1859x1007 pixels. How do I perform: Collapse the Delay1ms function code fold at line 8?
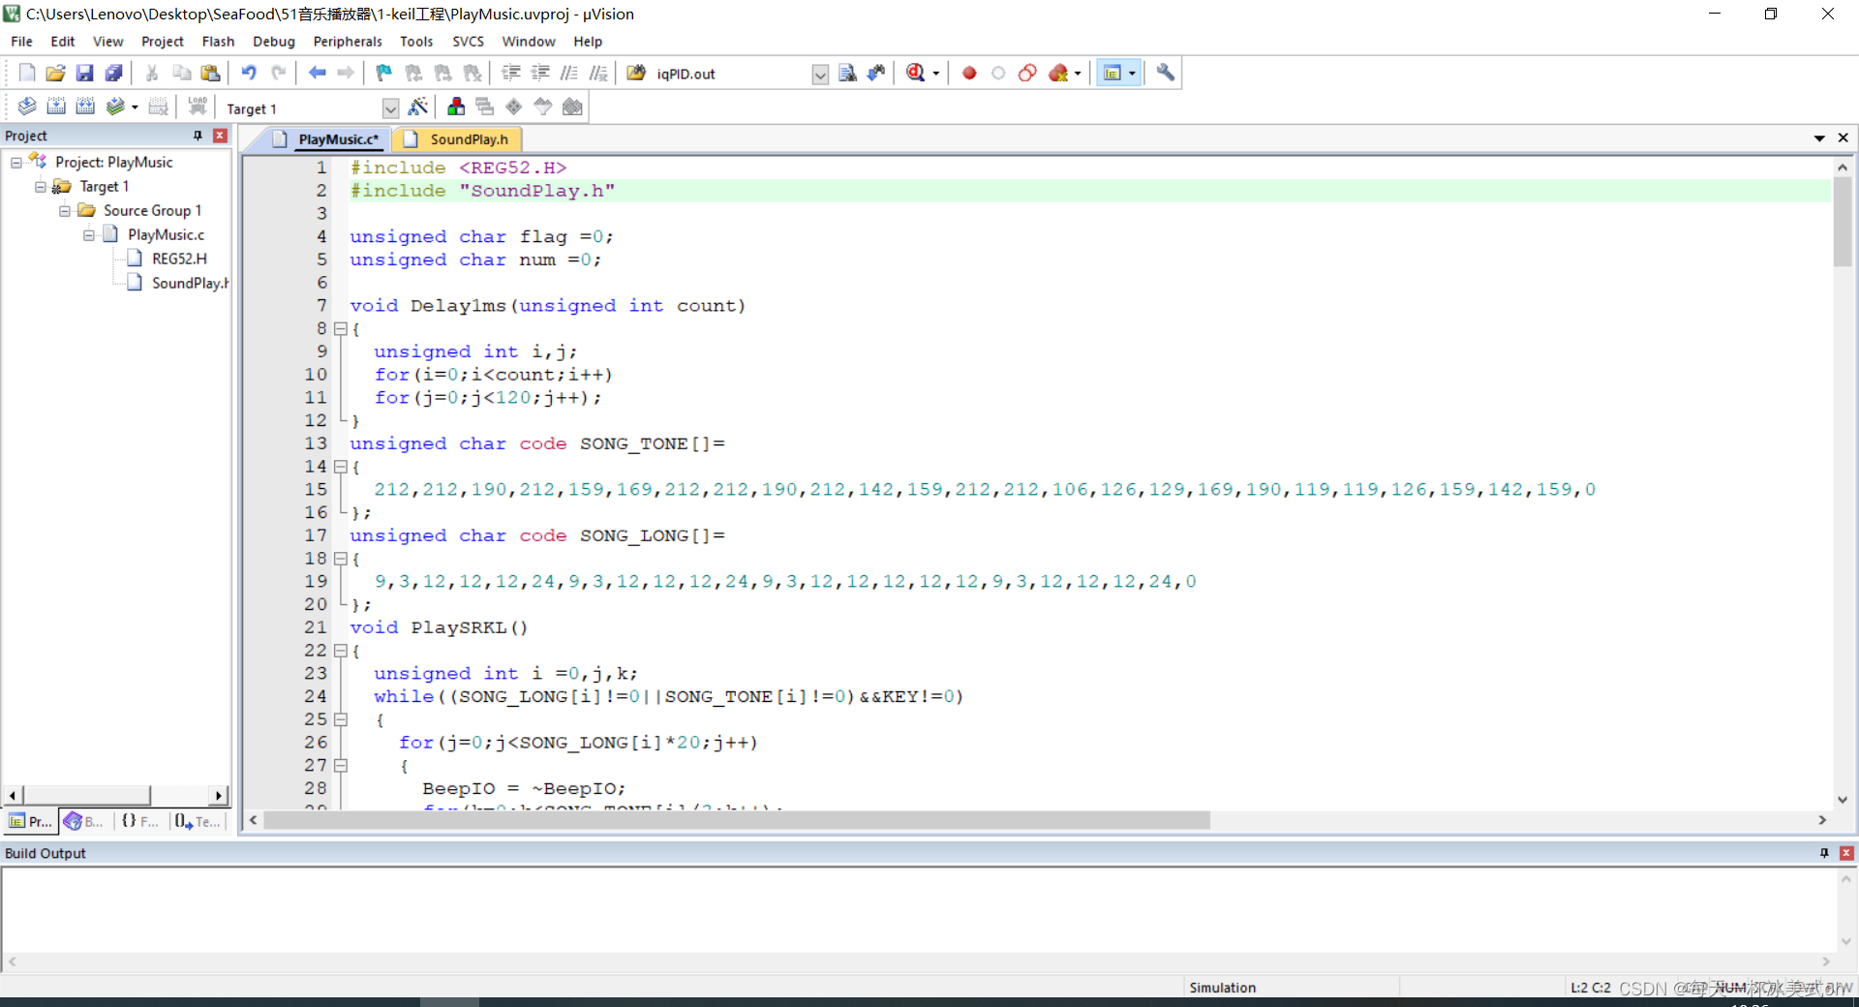coord(340,329)
